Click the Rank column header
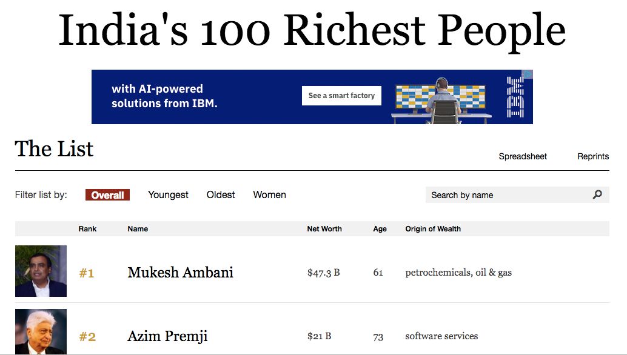 click(87, 229)
